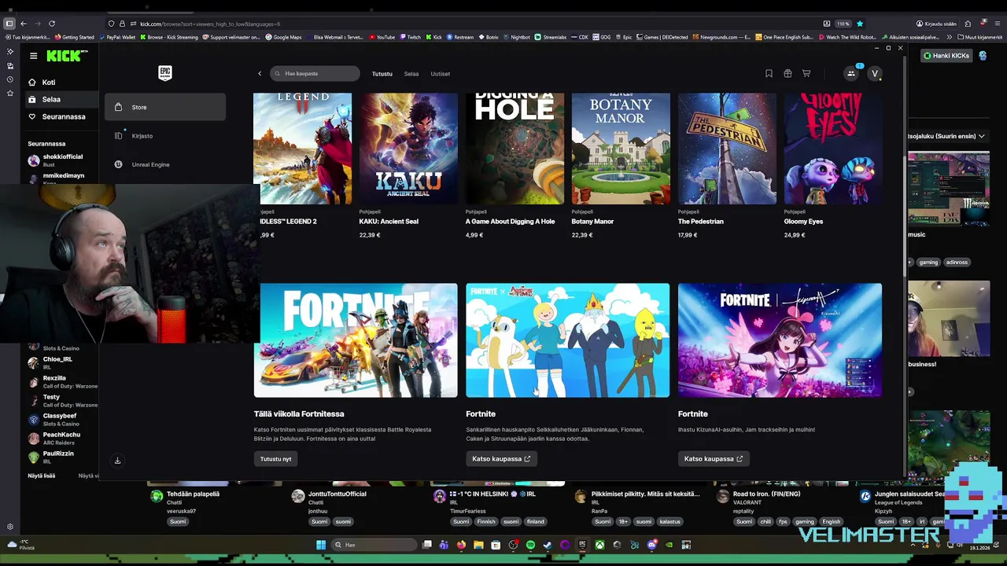Open stream titled Road to Iron. (FIN/ENG)
1007x566 pixels.
[766, 494]
